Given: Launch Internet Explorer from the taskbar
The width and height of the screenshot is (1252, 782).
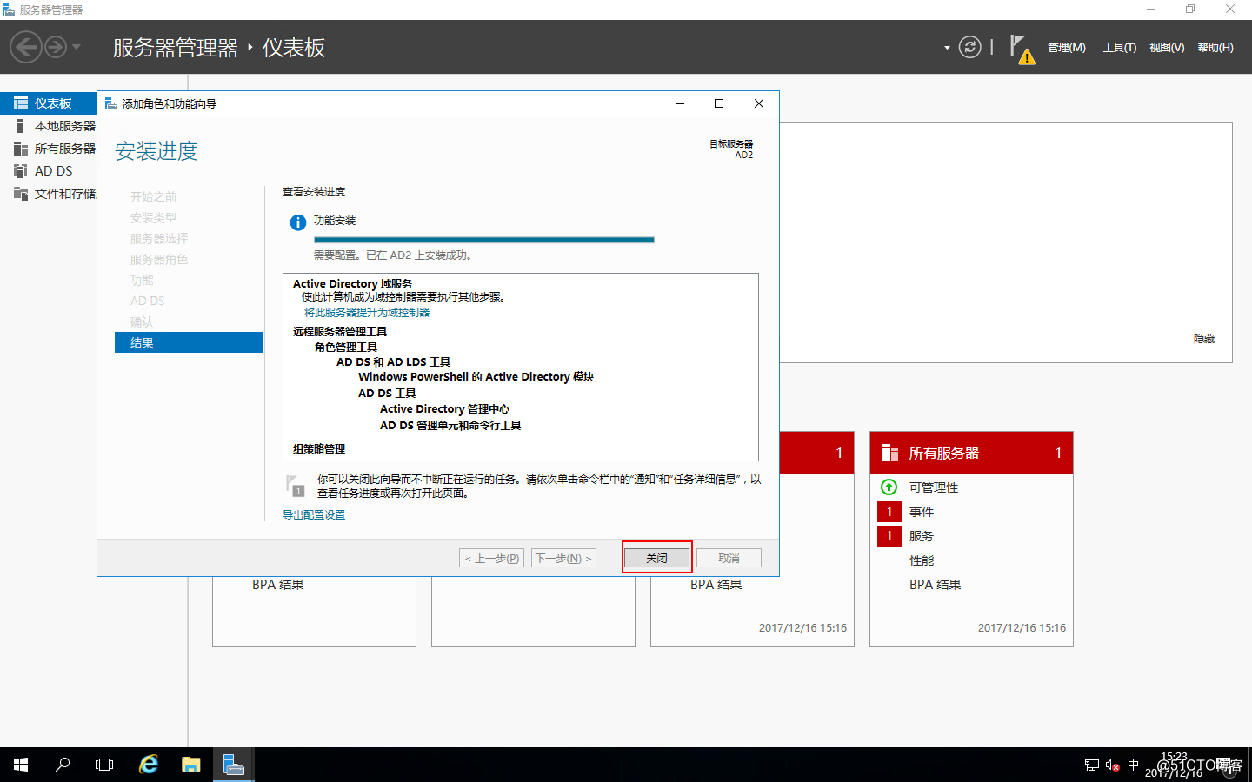Looking at the screenshot, I should click(149, 765).
